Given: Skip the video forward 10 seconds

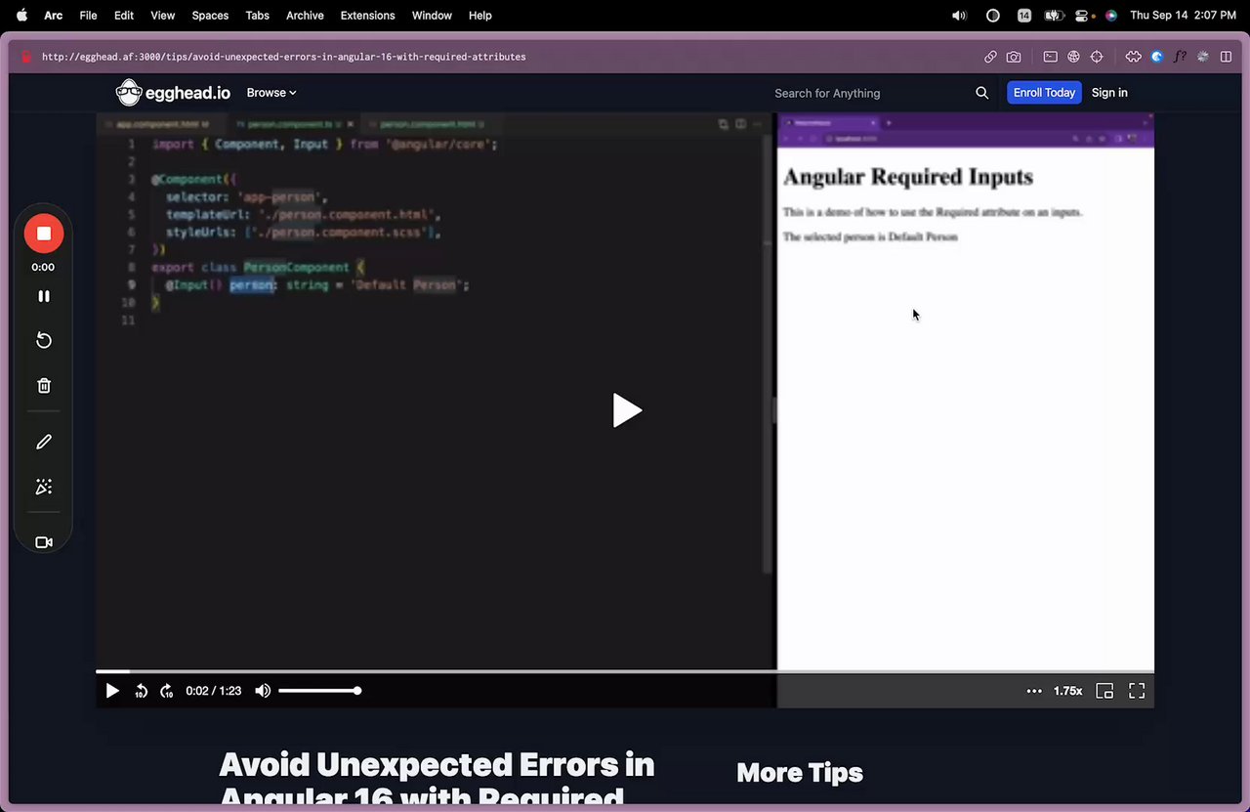Looking at the screenshot, I should pyautogui.click(x=166, y=691).
